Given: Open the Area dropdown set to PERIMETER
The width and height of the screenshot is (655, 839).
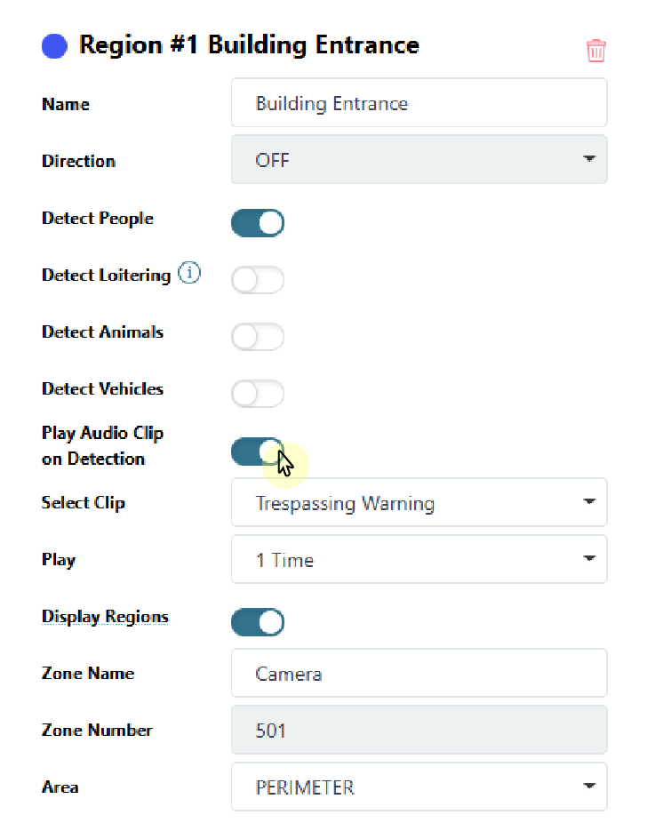Looking at the screenshot, I should pos(419,786).
